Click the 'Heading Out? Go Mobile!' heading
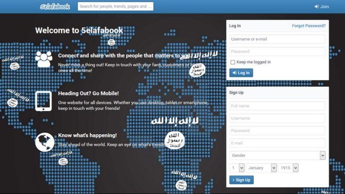The image size is (345, 194). pos(89,93)
